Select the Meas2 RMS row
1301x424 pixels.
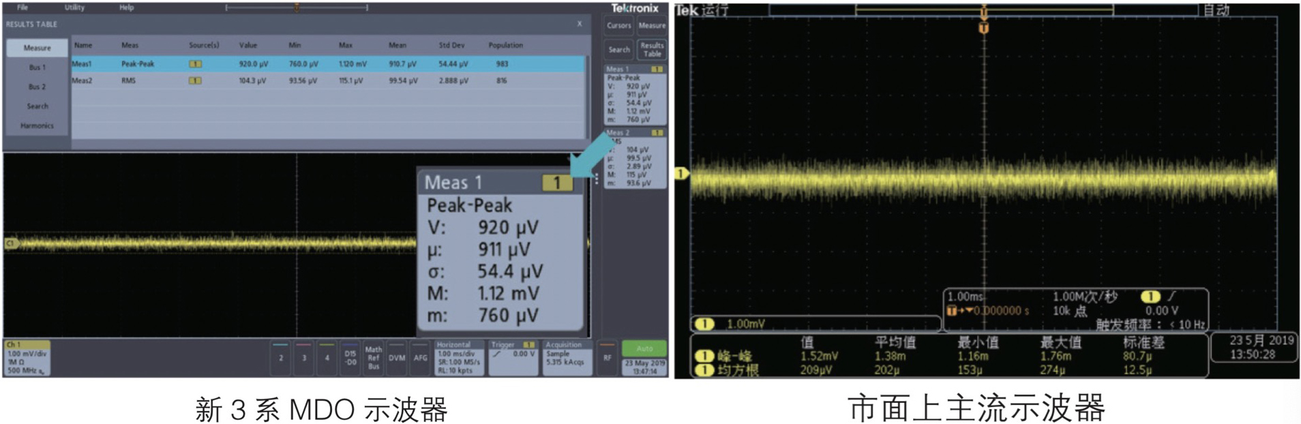[x=328, y=80]
